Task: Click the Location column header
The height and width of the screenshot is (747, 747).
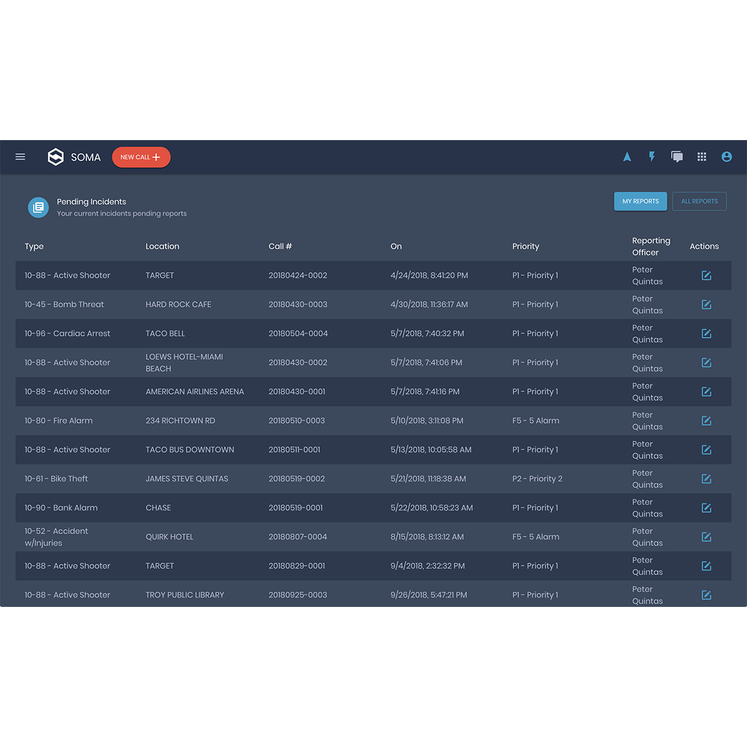Action: [x=162, y=247]
